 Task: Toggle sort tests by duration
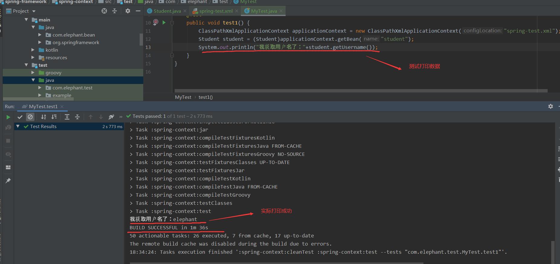(54, 117)
